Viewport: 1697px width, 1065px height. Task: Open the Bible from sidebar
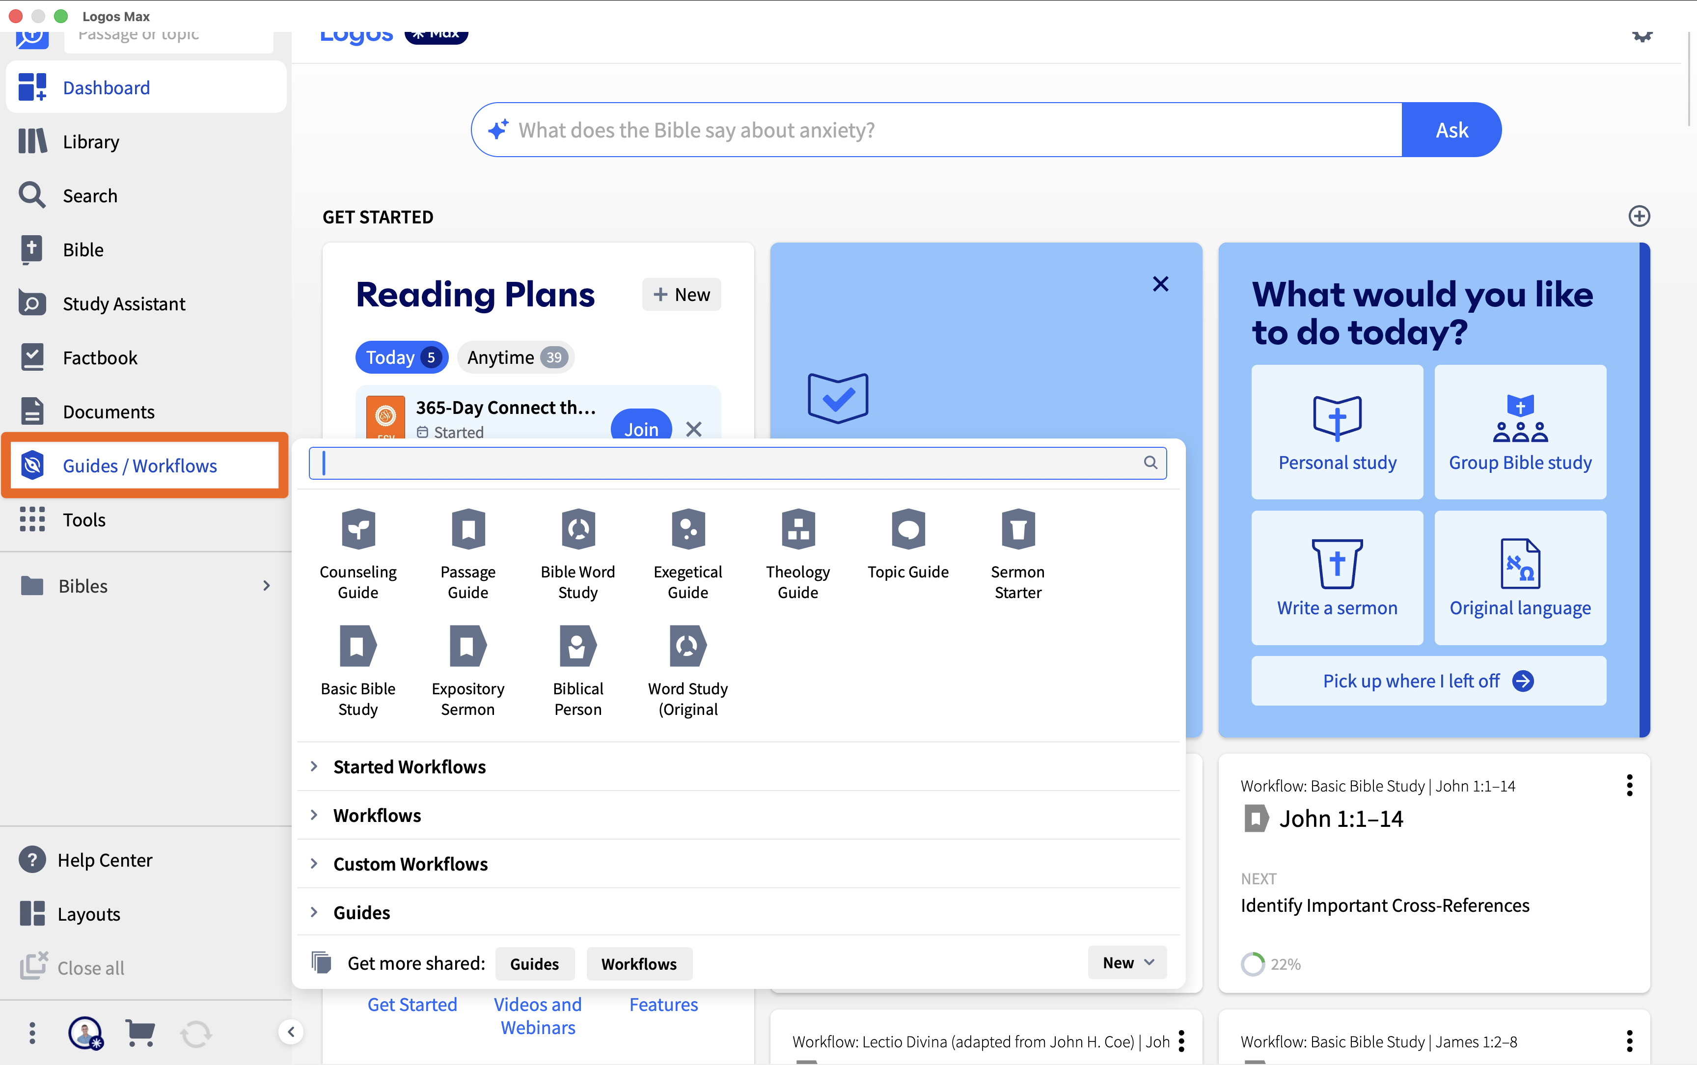point(146,249)
